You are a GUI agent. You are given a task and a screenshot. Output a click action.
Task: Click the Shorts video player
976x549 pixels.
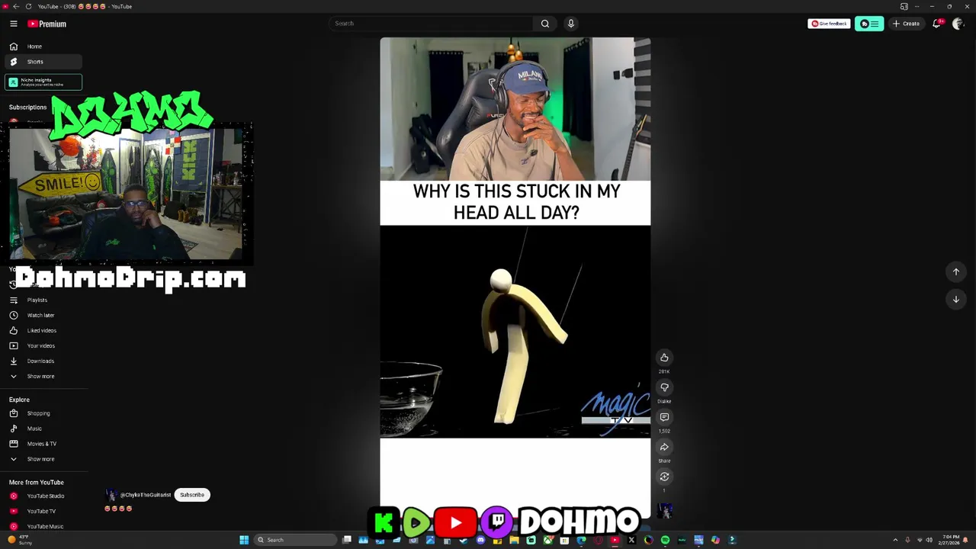tap(515, 278)
